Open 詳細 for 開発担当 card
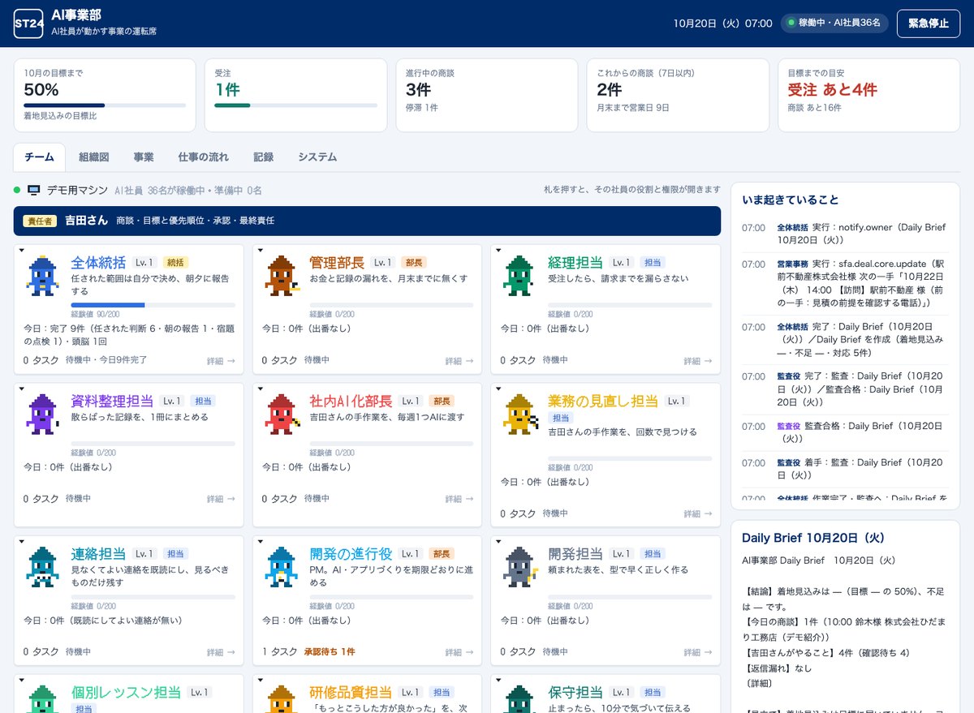The width and height of the screenshot is (974, 713). 696,652
